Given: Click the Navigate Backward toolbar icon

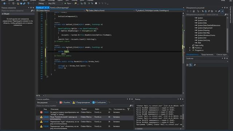Looking at the screenshot, I should pyautogui.click(x=4, y=3).
